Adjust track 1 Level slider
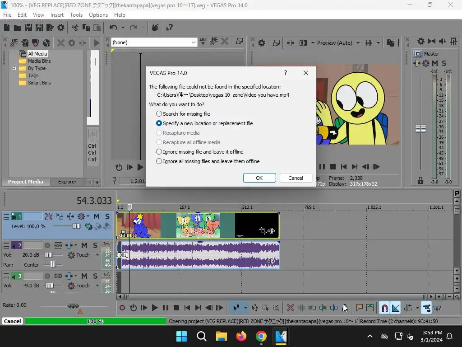 click(76, 226)
